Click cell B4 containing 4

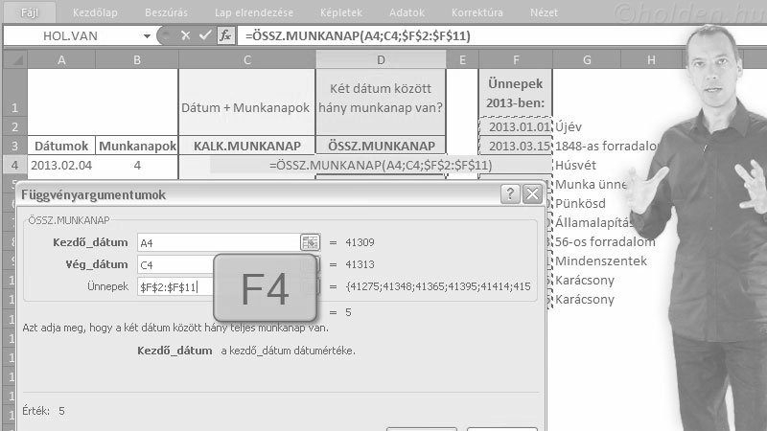137,165
